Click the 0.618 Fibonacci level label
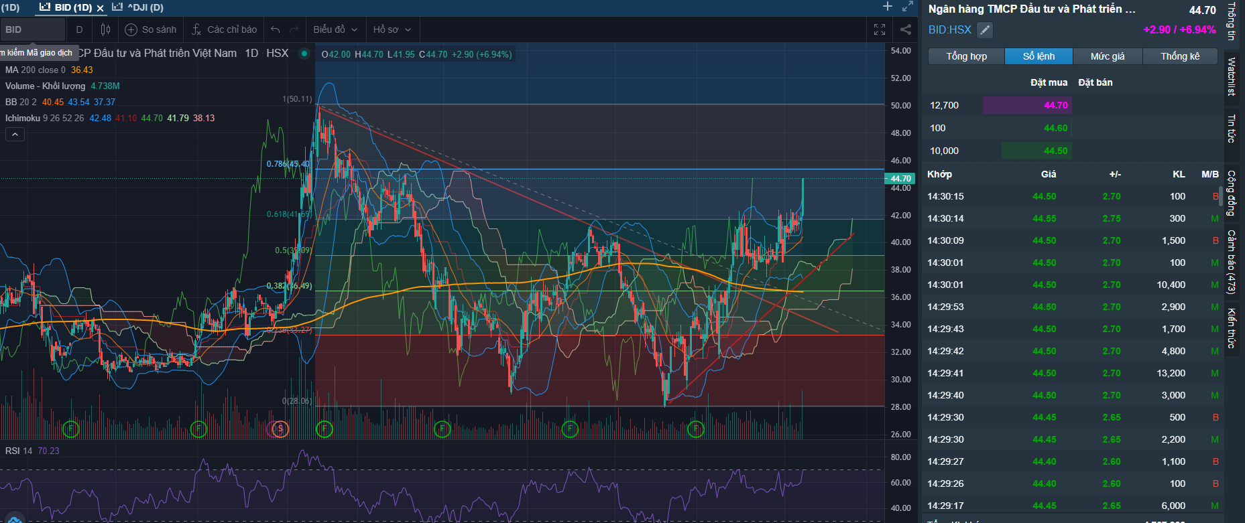 288,214
